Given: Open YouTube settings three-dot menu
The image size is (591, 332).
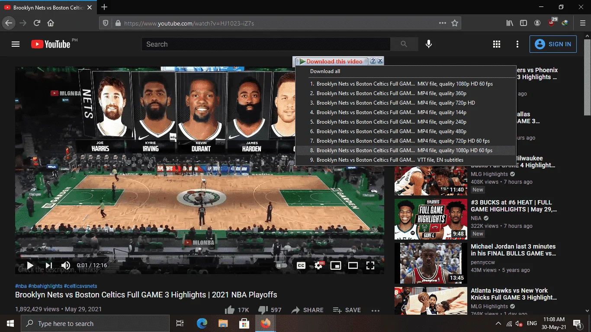Looking at the screenshot, I should 517,44.
